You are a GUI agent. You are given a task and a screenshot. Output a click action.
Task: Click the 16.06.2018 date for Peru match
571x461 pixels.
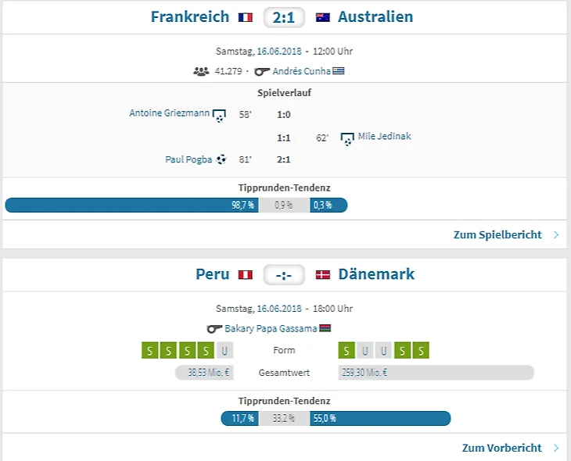click(279, 309)
